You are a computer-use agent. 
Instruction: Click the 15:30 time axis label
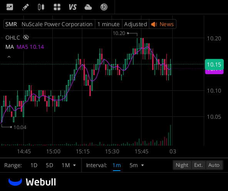point(112,151)
